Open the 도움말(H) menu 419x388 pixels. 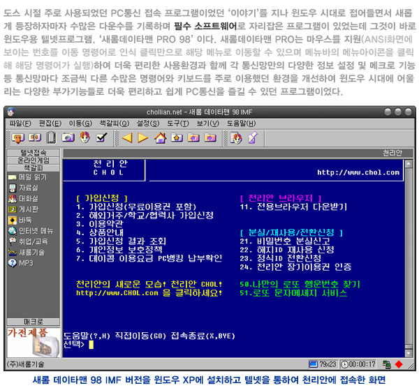pos(242,124)
